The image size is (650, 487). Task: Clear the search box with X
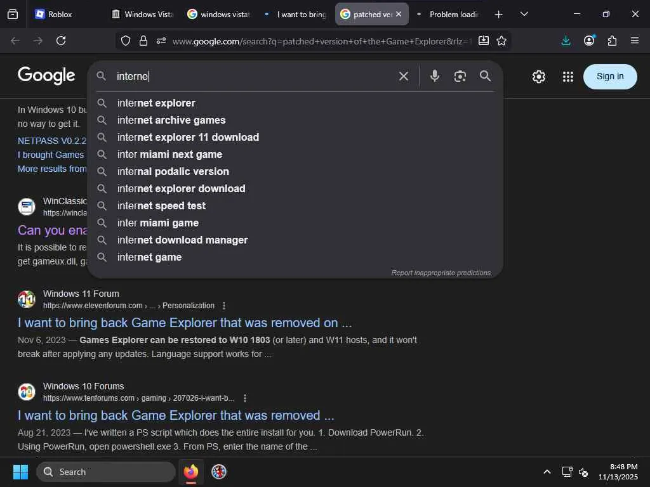click(x=403, y=76)
